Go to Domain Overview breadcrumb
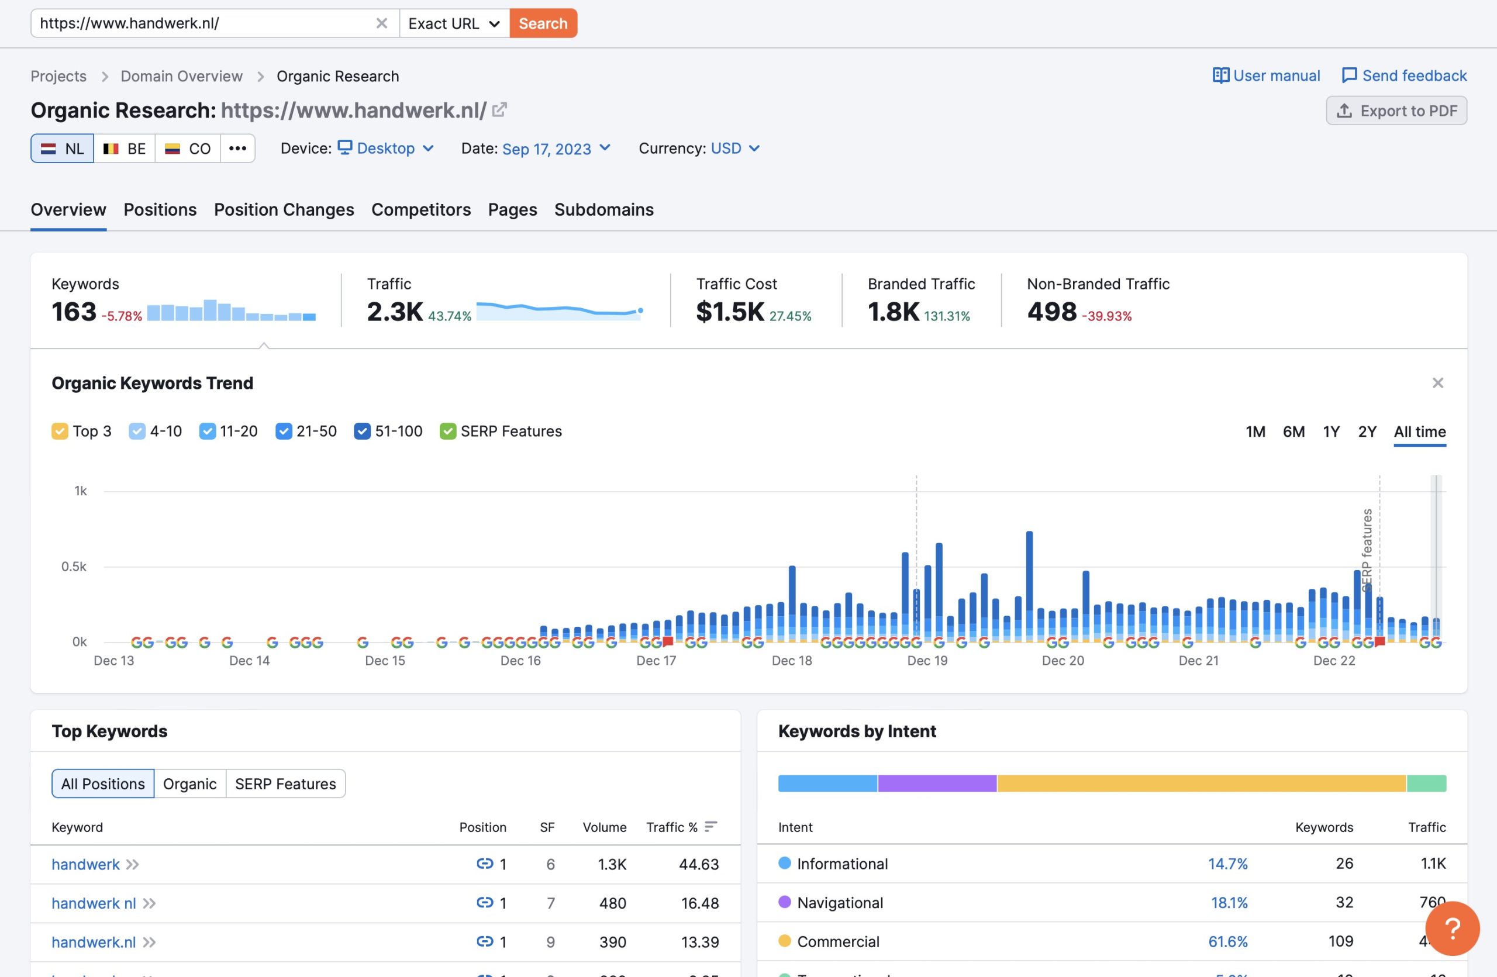The image size is (1497, 977). tap(181, 76)
